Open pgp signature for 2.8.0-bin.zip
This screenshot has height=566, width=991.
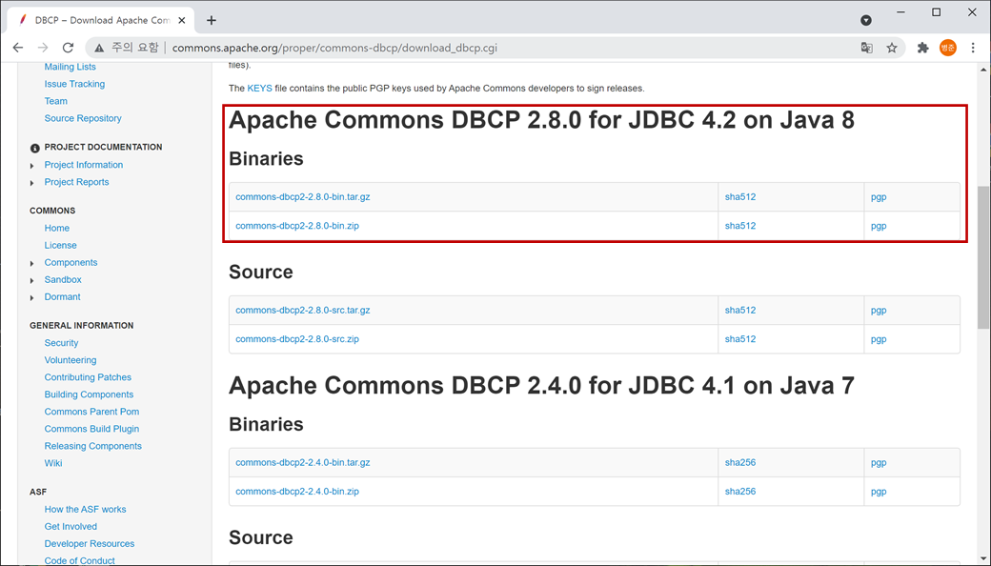point(879,226)
